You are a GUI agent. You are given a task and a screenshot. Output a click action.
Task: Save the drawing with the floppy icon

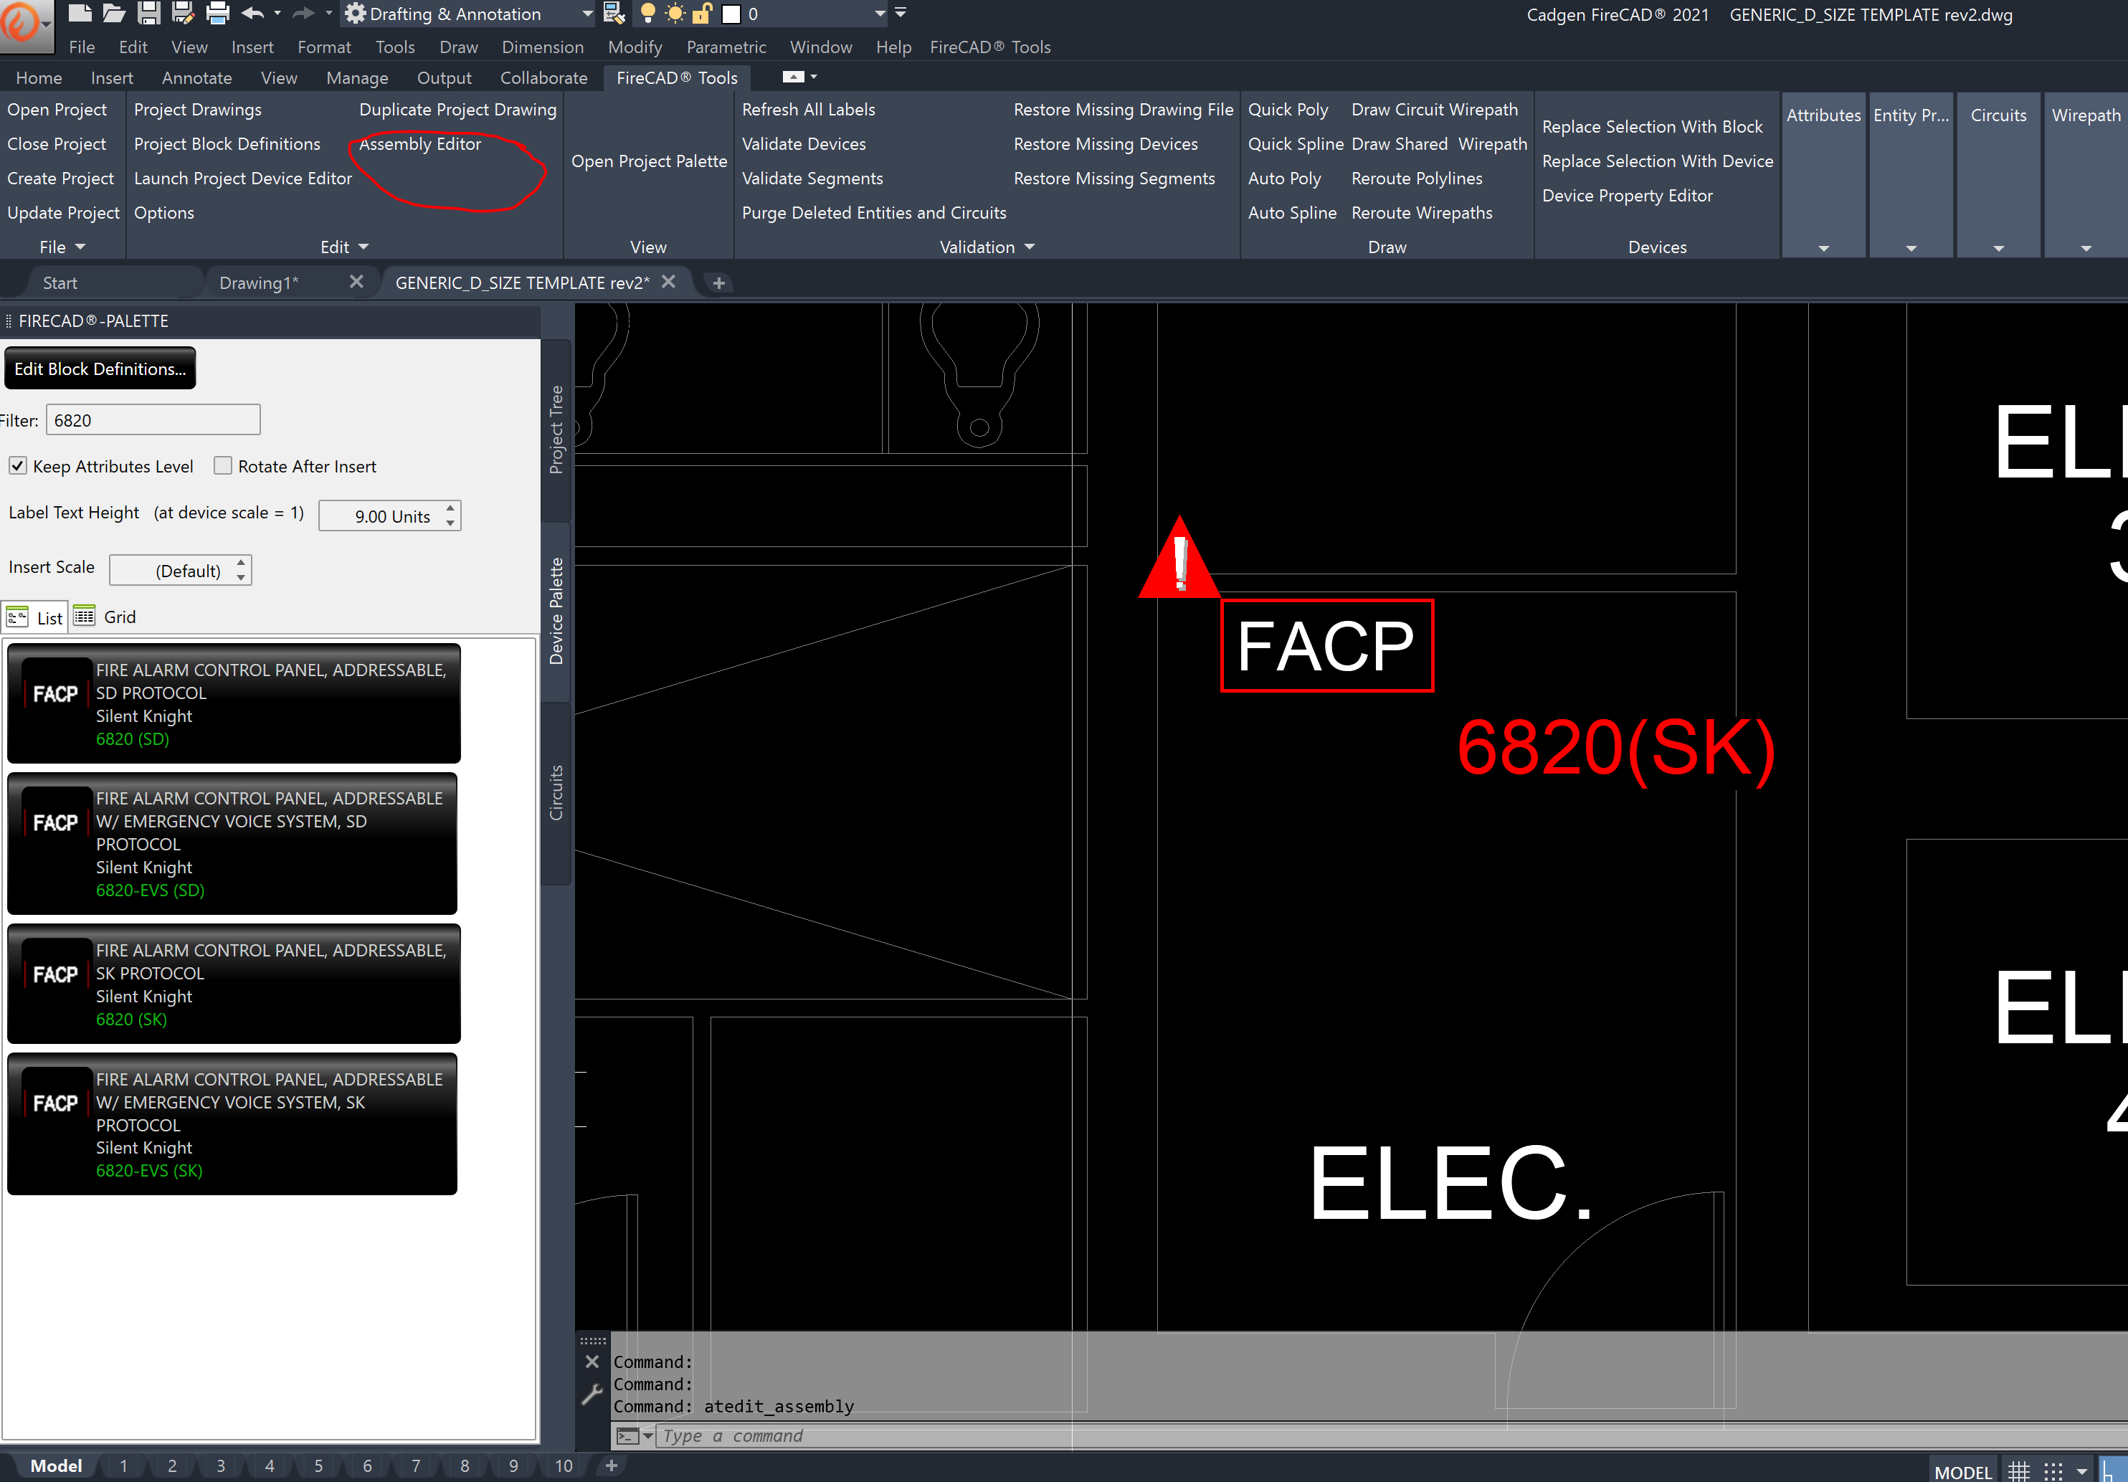[148, 13]
